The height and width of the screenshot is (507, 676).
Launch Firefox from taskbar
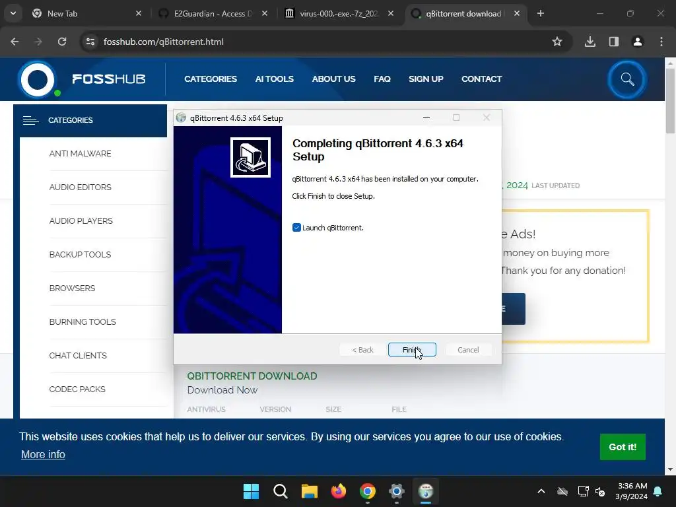tap(339, 491)
